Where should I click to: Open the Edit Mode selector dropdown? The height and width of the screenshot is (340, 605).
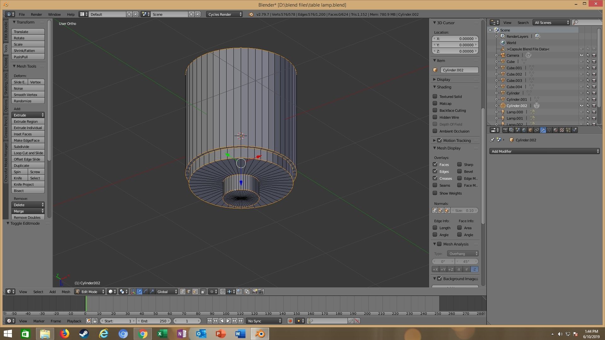pyautogui.click(x=89, y=292)
